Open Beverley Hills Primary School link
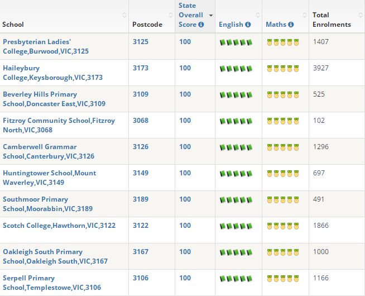365x296 pixels. pos(54,99)
